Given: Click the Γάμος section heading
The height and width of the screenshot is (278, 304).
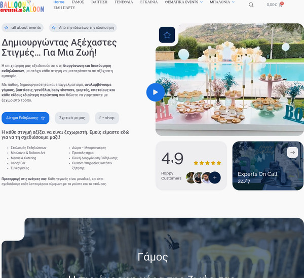Looking at the screenshot, I should (x=153, y=257).
